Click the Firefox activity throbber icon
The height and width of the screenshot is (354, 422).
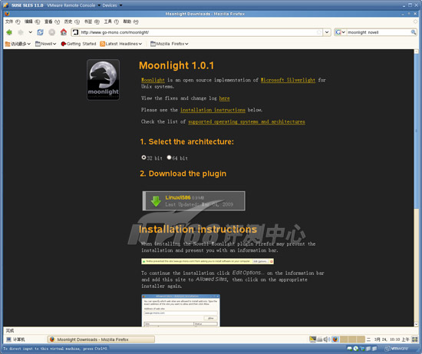[x=416, y=22]
